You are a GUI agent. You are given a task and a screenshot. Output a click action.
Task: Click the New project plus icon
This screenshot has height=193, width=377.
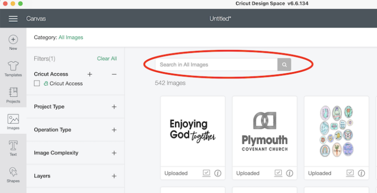tap(13, 39)
